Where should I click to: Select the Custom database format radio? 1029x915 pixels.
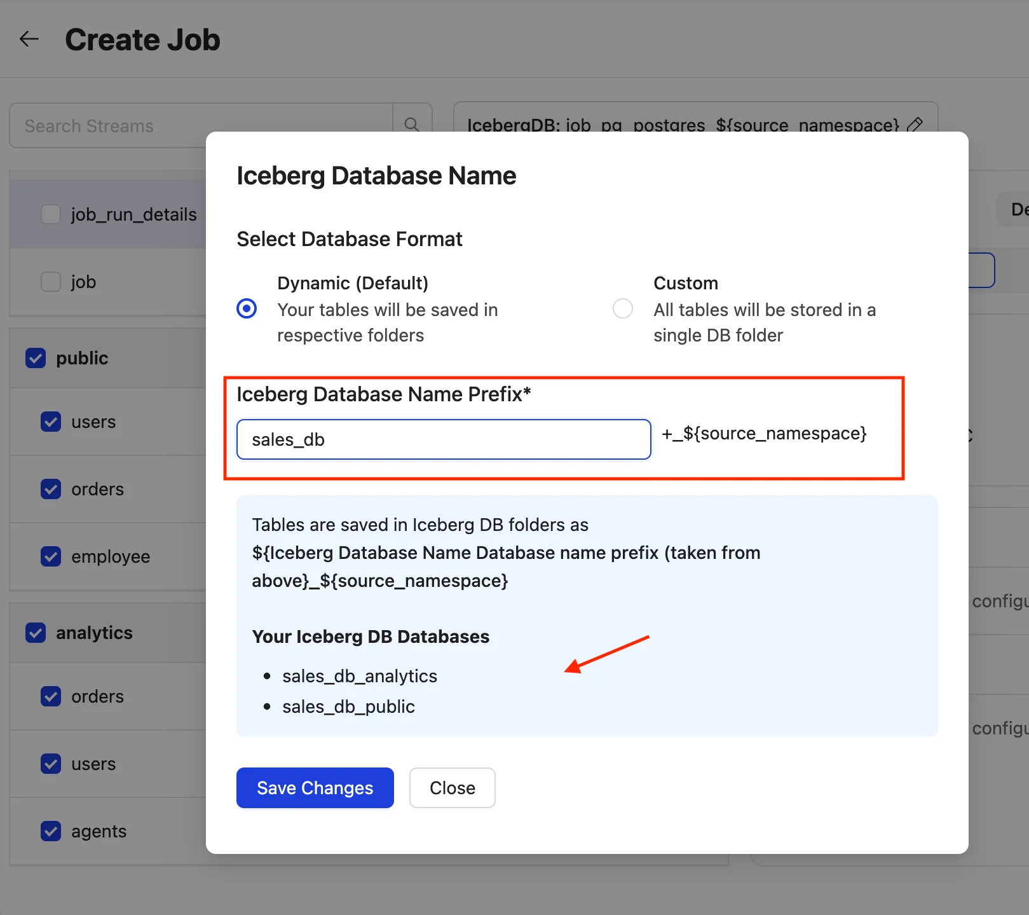point(622,309)
